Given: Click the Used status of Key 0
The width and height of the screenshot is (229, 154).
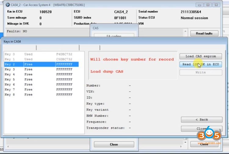Looking at the screenshot, I should [28, 54].
